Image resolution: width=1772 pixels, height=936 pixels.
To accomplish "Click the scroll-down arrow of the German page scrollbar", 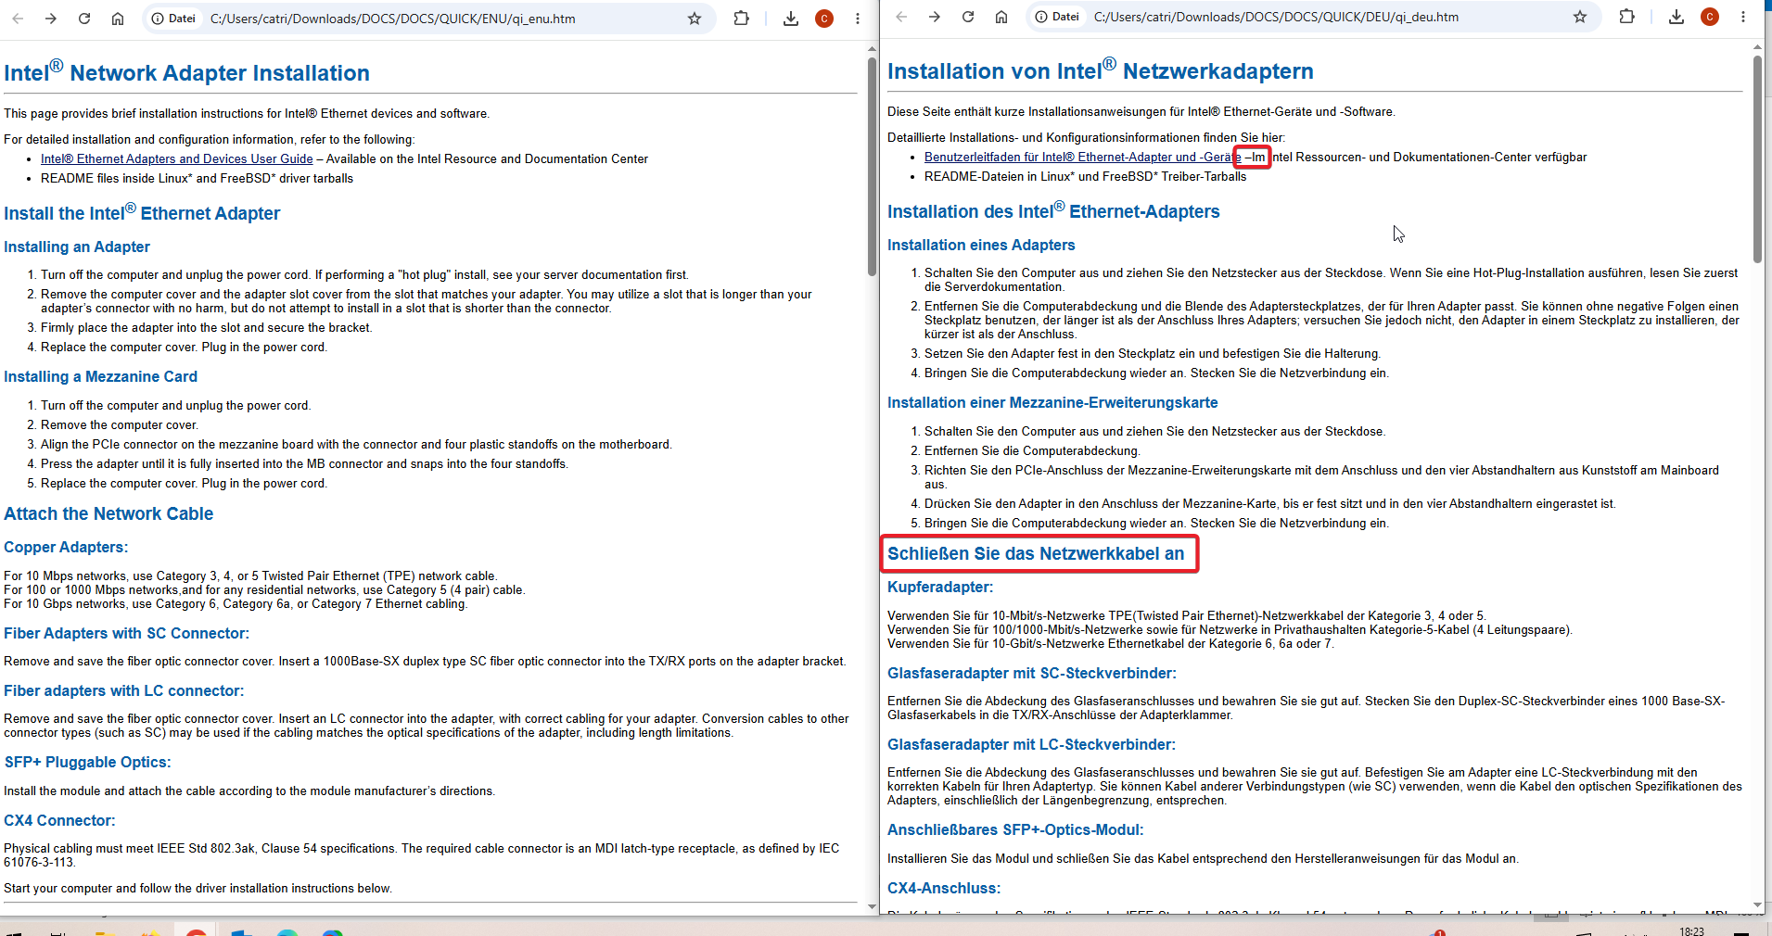I will coord(1757,905).
